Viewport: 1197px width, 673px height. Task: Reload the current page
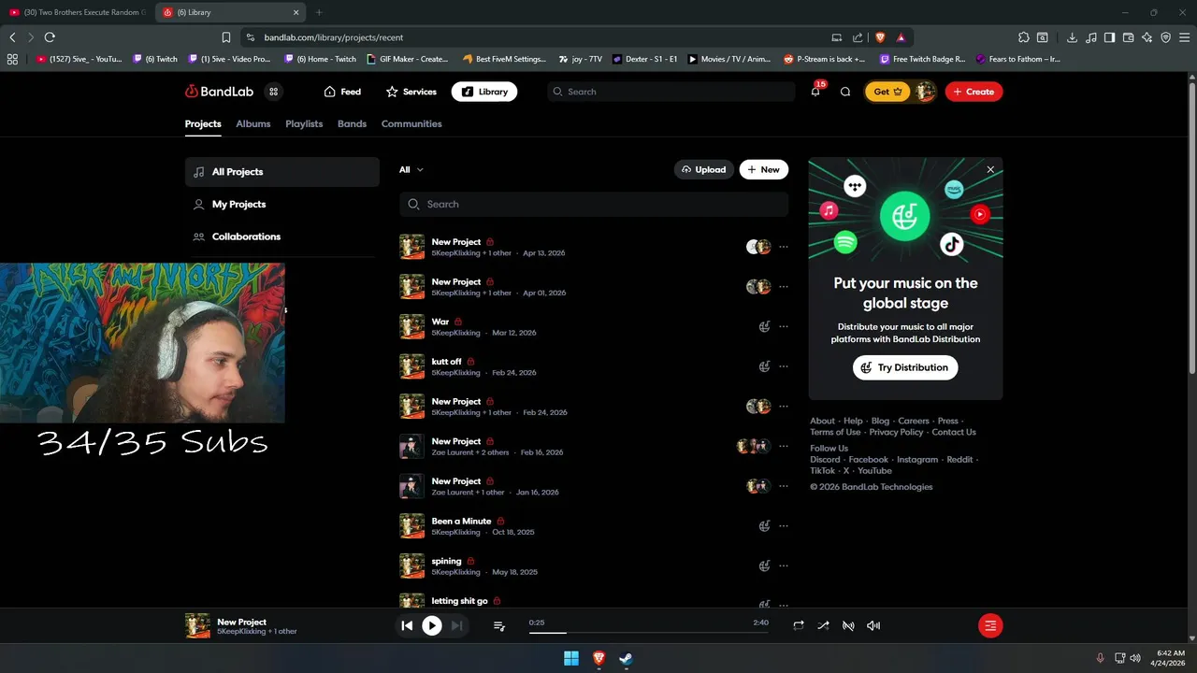[x=50, y=37]
